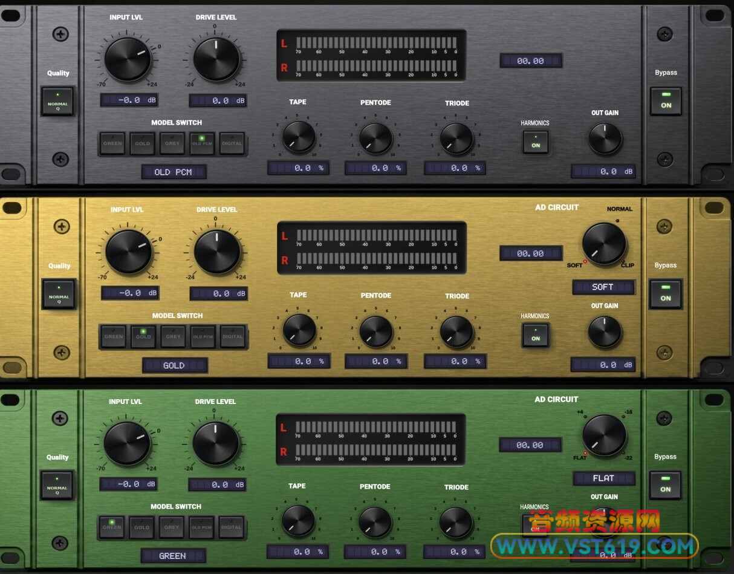Click PENTODE knob on the green unit
Image resolution: width=734 pixels, height=574 pixels.
click(375, 522)
